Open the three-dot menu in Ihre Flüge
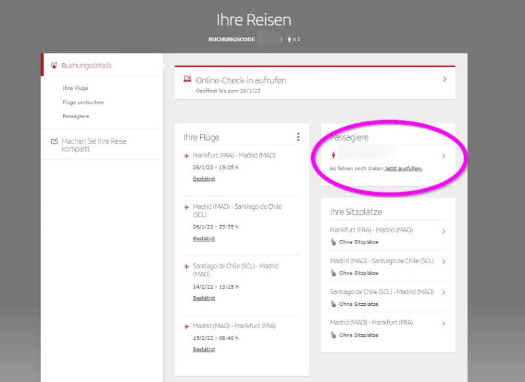This screenshot has height=382, width=525. [298, 137]
